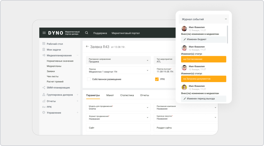This screenshot has height=146, width=264.
Task: Click the Сайт input field
Action: [118, 128]
